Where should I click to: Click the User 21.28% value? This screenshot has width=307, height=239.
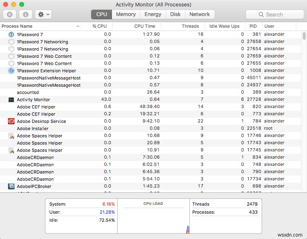click(x=107, y=212)
